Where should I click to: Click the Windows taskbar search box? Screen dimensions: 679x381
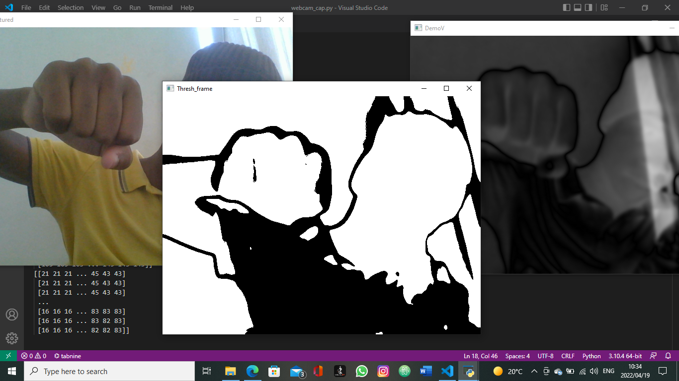(x=109, y=371)
